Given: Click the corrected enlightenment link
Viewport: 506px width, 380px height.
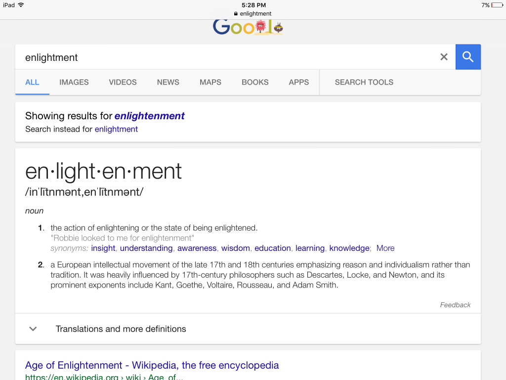Looking at the screenshot, I should pos(149,116).
